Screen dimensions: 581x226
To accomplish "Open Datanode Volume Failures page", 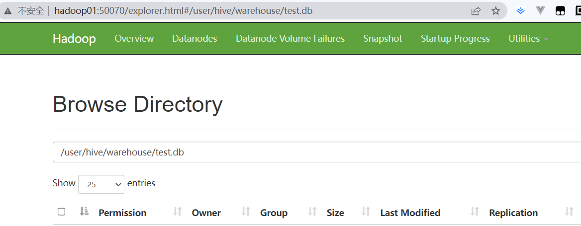I will click(x=290, y=39).
